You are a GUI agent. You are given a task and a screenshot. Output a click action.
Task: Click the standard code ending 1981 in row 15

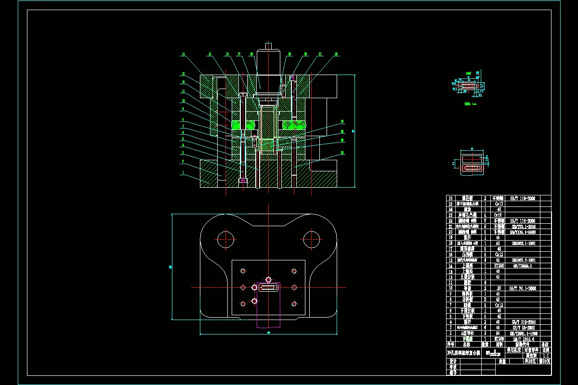[524, 260]
